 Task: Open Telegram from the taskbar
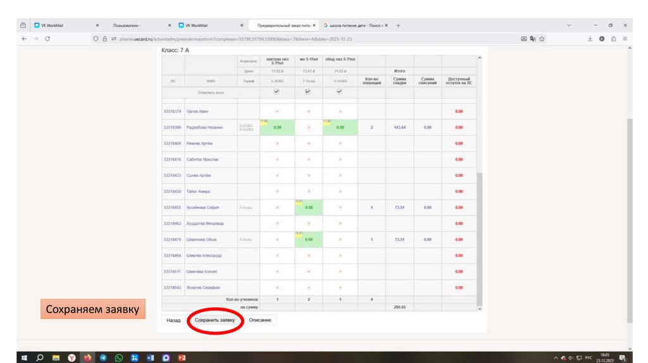[103, 358]
